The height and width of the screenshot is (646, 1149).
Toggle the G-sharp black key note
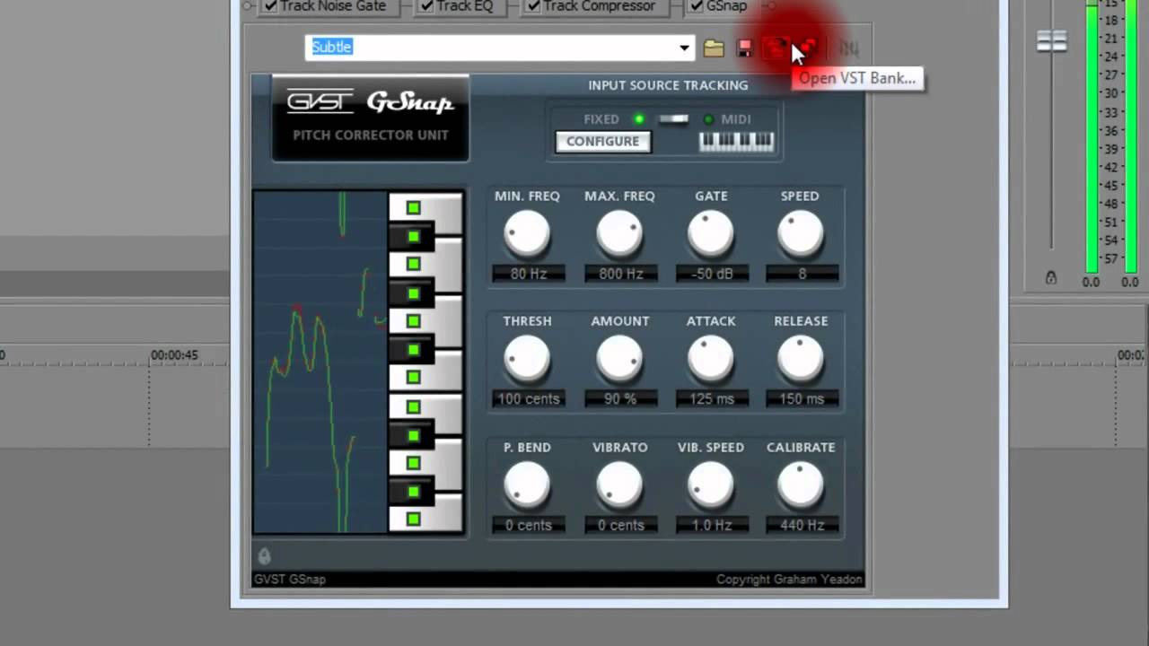tap(413, 293)
